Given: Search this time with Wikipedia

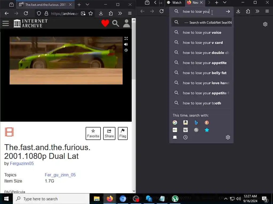Looking at the screenshot, I should pyautogui.click(x=186, y=130).
